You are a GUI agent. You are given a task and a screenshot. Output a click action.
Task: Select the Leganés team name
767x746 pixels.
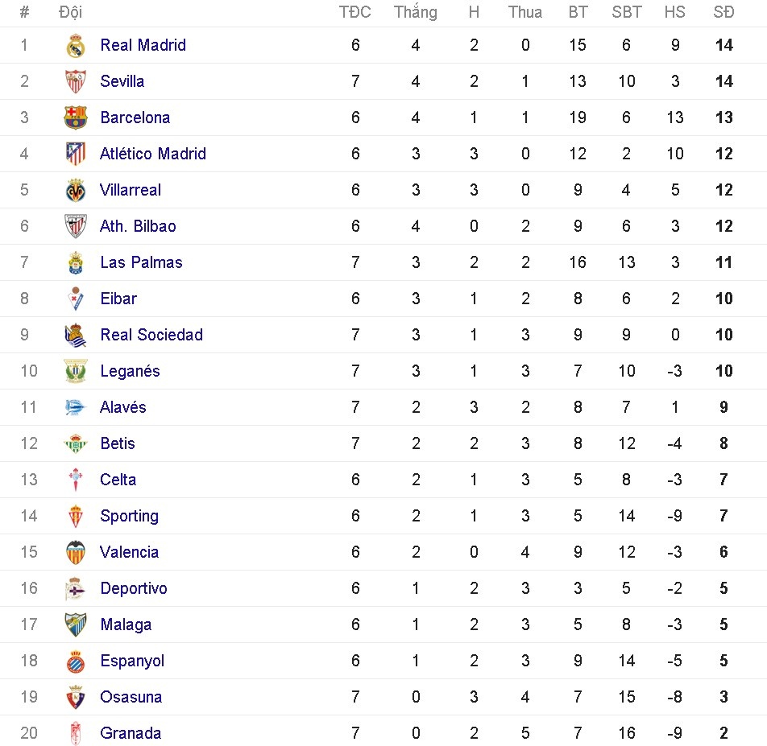[x=130, y=371]
